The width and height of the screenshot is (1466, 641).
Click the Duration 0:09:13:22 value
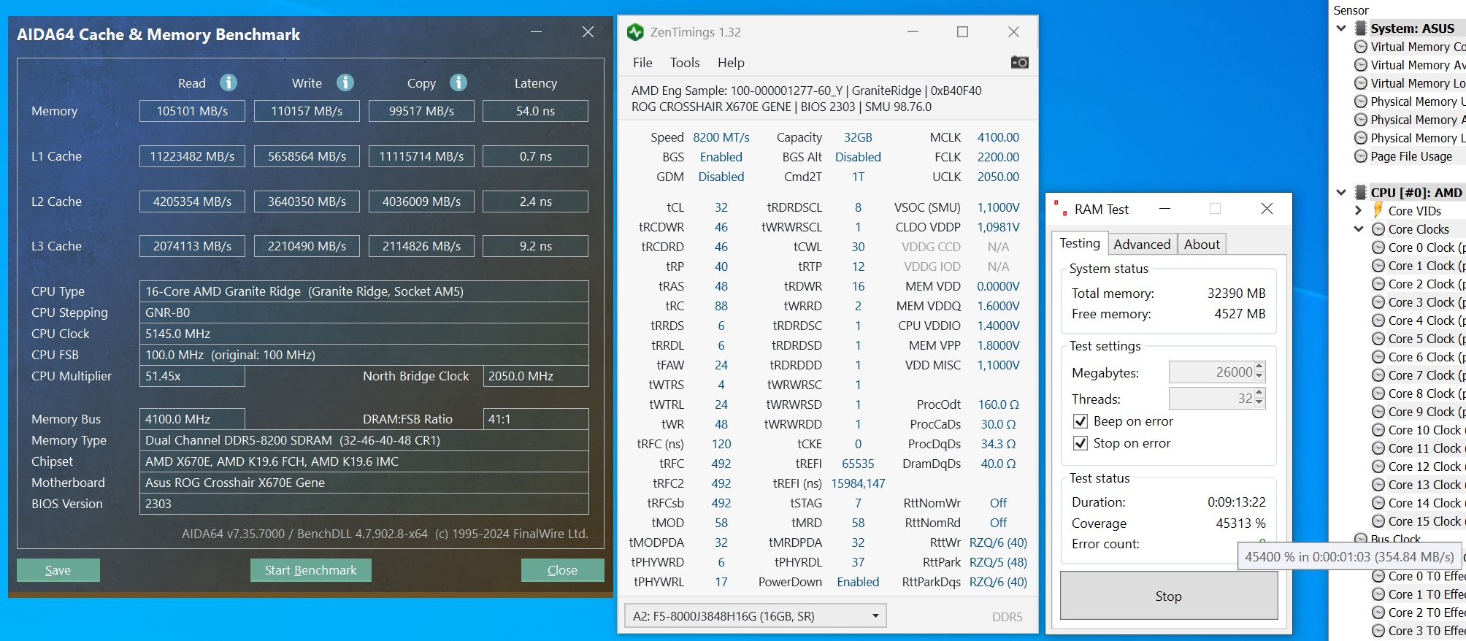[1236, 502]
